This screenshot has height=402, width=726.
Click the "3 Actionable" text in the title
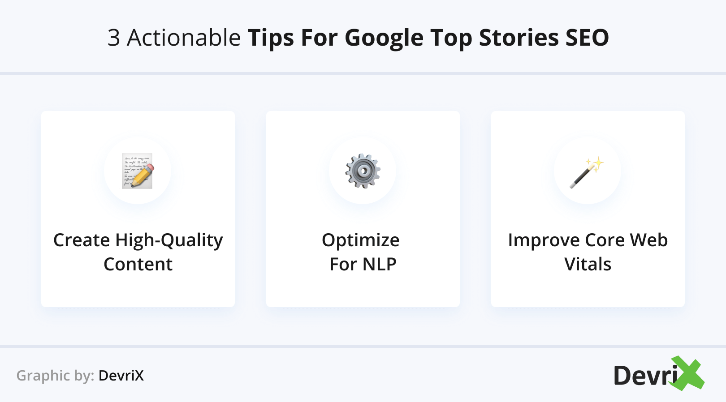pyautogui.click(x=174, y=38)
